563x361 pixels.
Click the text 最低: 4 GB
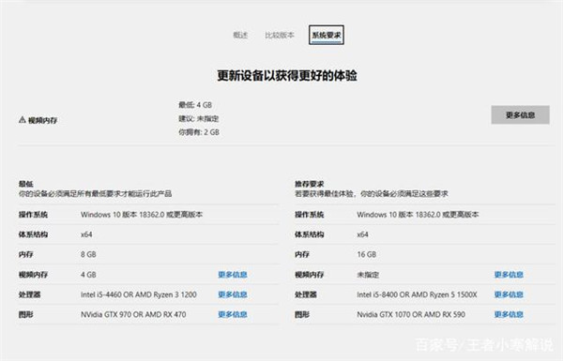pyautogui.click(x=195, y=105)
